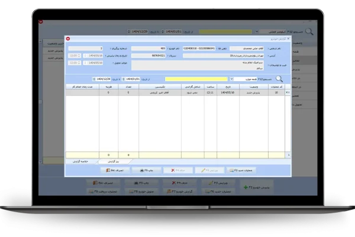Click the green plus vehicle reception F2 button

254,187
